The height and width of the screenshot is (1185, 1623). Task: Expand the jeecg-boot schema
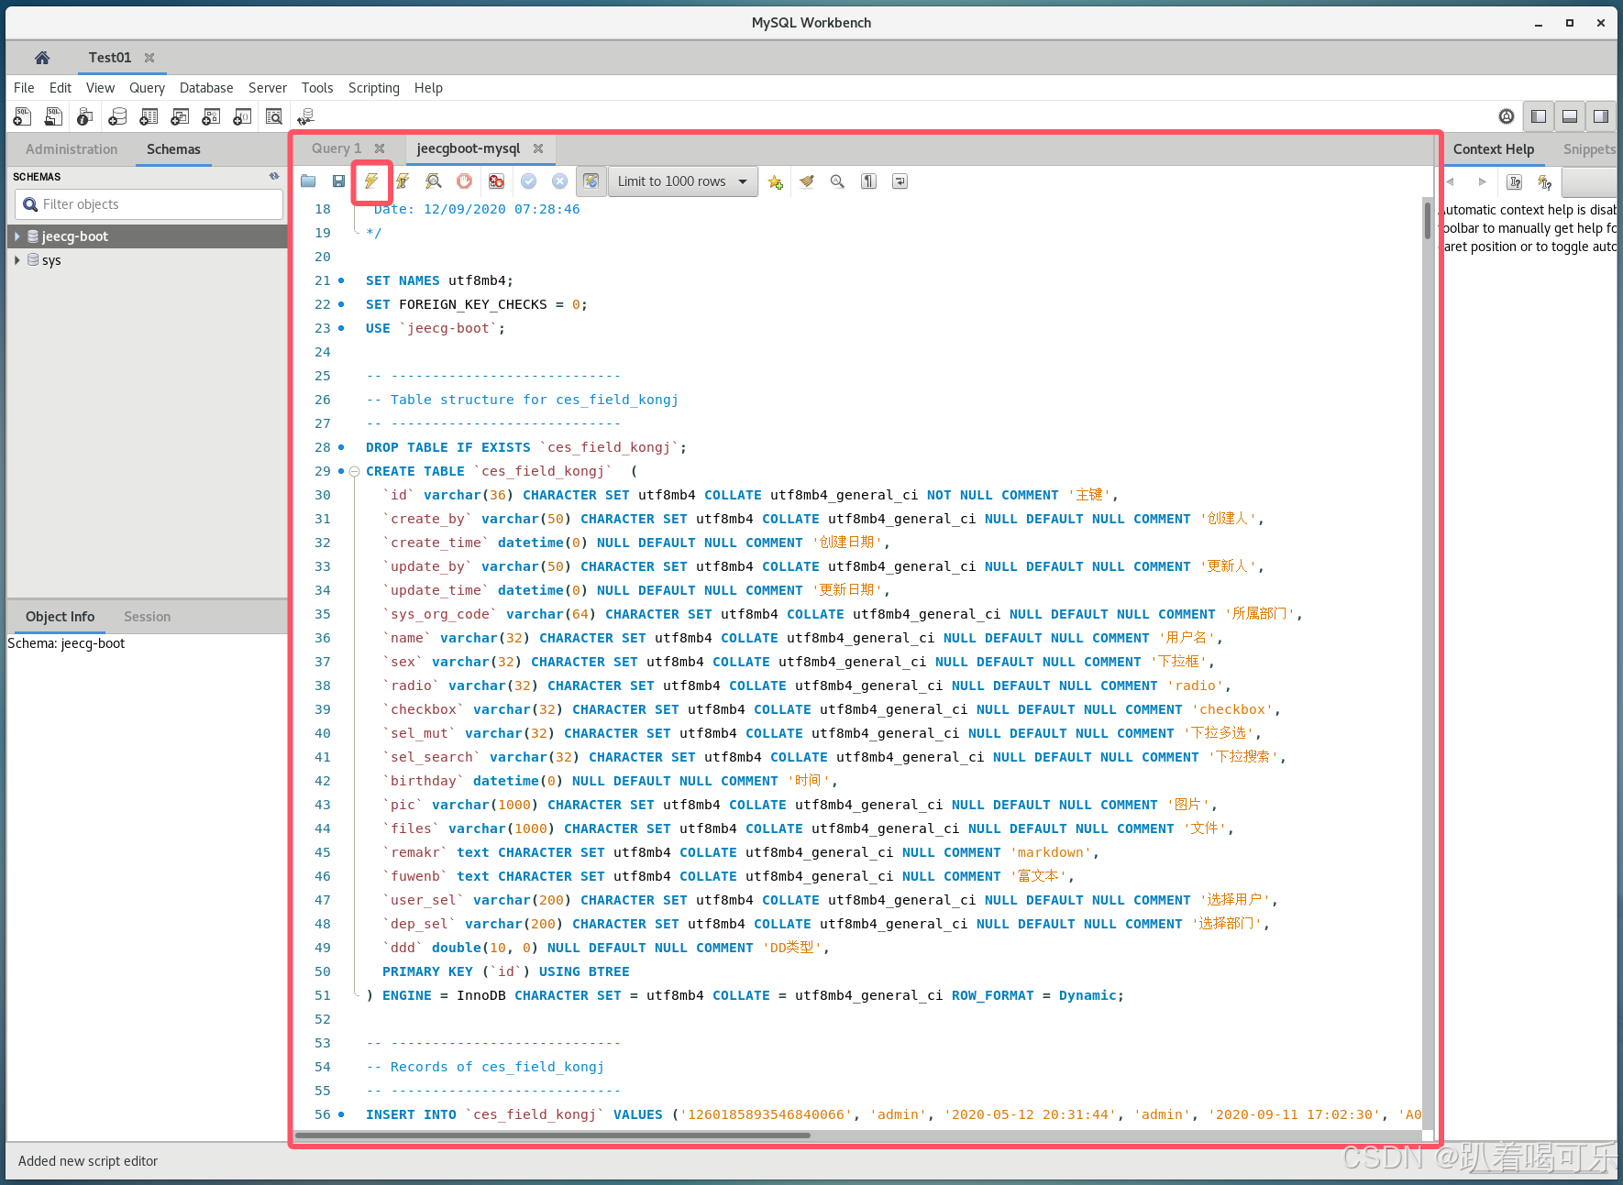pos(17,236)
